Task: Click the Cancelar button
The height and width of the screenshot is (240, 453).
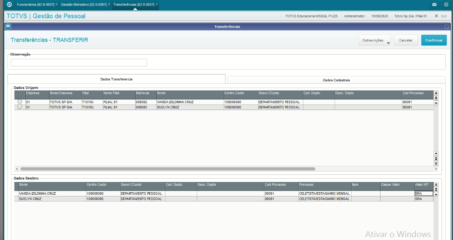Action: coord(406,40)
